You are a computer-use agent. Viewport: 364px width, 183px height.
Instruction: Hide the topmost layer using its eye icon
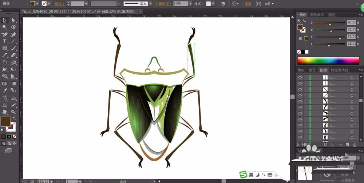click(300, 77)
